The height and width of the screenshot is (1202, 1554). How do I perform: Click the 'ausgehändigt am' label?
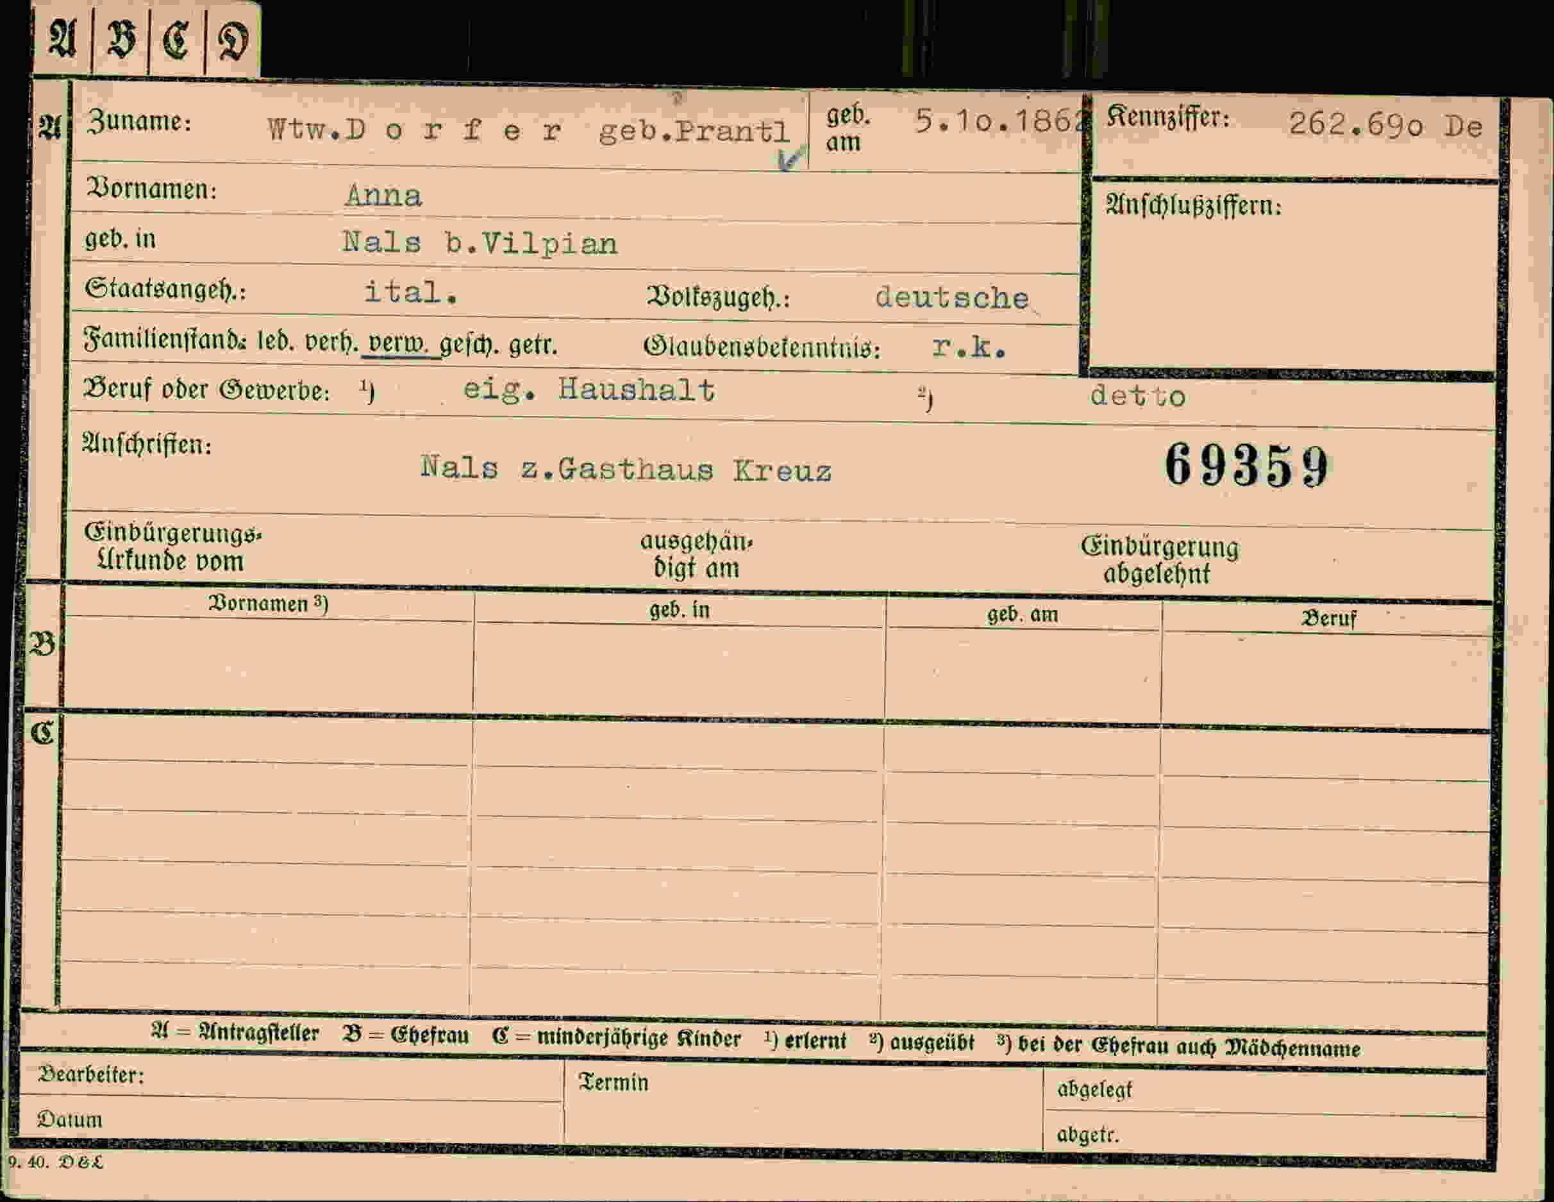(696, 554)
